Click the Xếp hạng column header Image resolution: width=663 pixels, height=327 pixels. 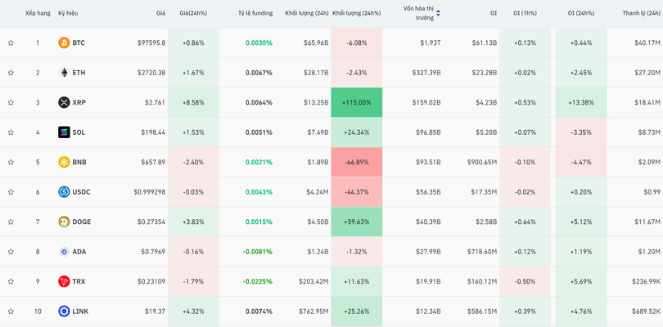coord(38,13)
